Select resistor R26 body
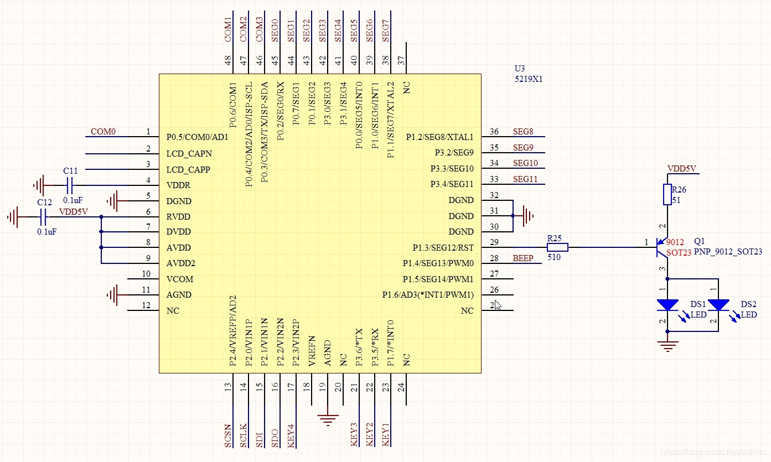Image resolution: width=771 pixels, height=462 pixels. click(667, 195)
